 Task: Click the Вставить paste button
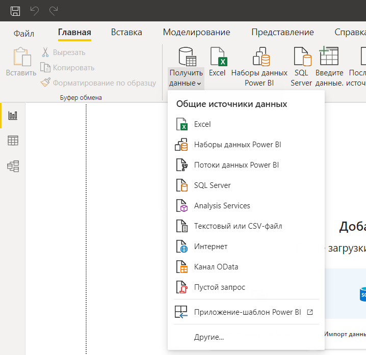coord(21,62)
